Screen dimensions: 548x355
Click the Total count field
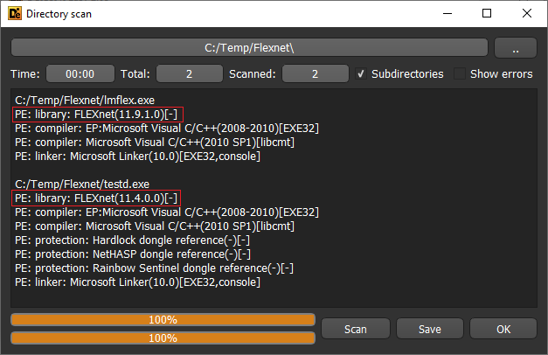pos(191,74)
